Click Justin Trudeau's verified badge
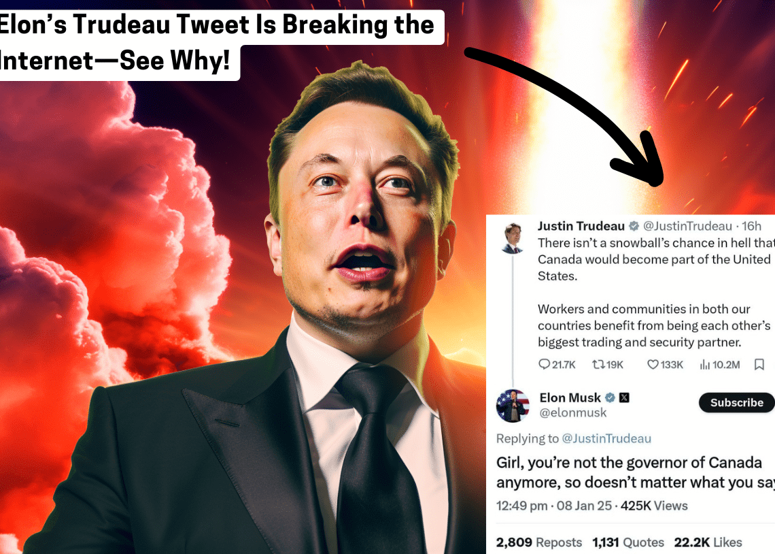This screenshot has width=775, height=554. coord(634,226)
